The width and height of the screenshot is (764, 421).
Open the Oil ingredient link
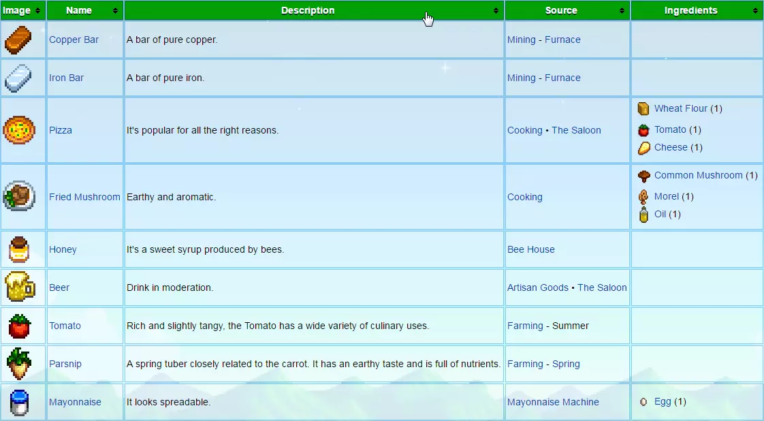coord(660,214)
